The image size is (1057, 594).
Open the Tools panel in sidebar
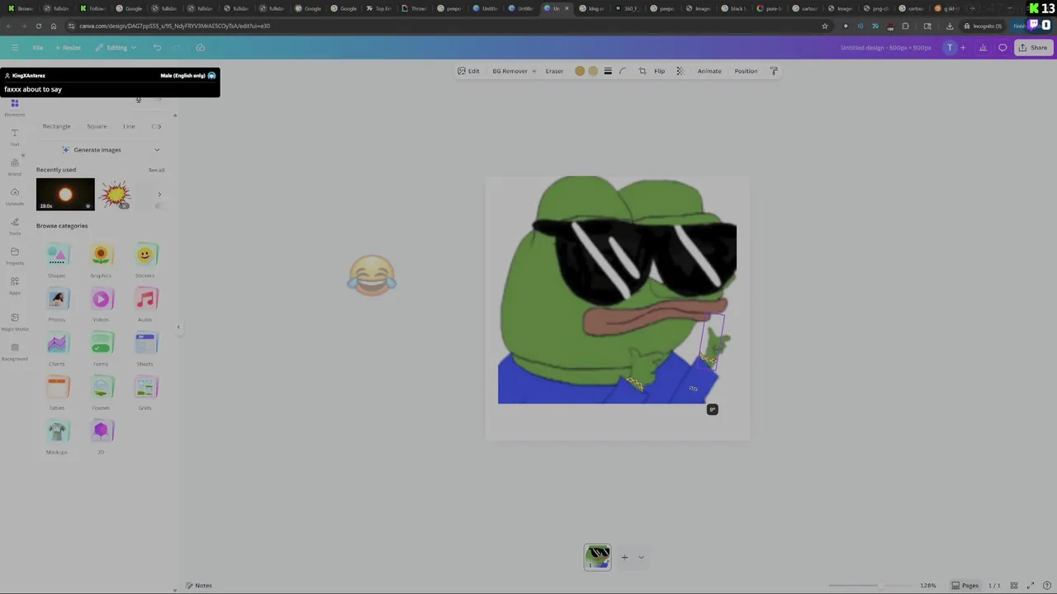(x=15, y=226)
